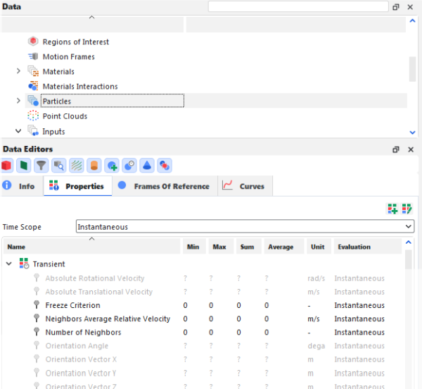
Task: Toggle pin for Neighbors Average Relative Velocity
Action: [37, 318]
